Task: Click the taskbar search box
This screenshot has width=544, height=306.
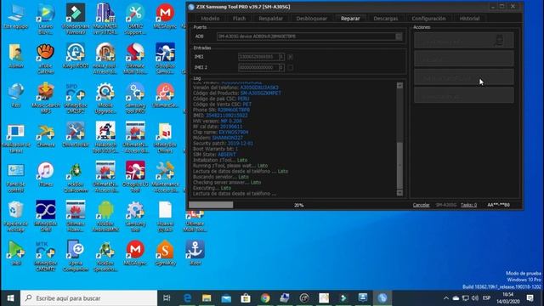Action: coord(88,298)
